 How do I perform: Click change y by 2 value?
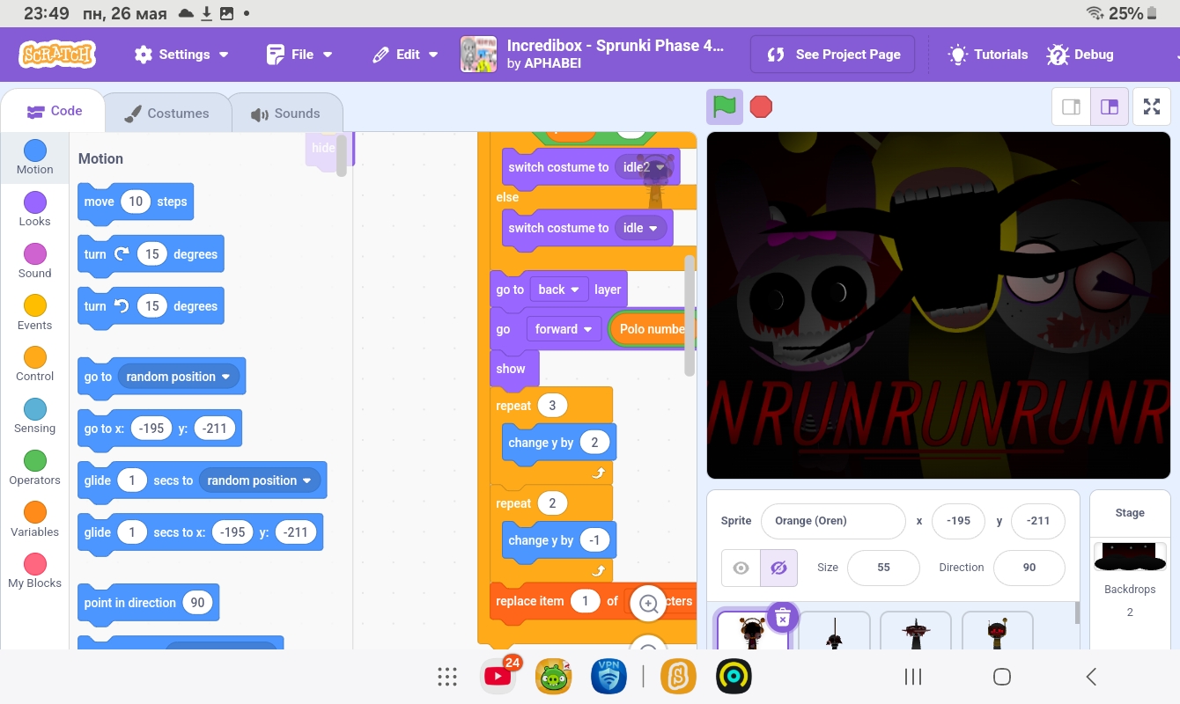click(594, 443)
